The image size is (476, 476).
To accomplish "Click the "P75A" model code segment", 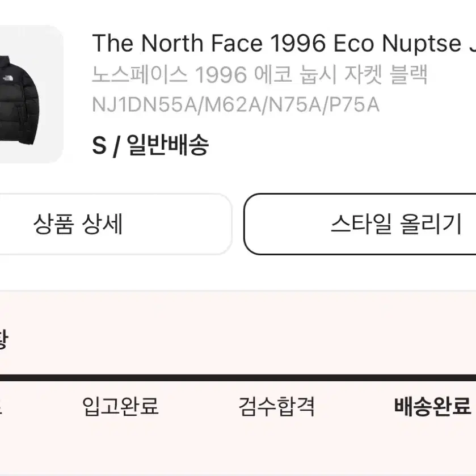I will click(354, 105).
